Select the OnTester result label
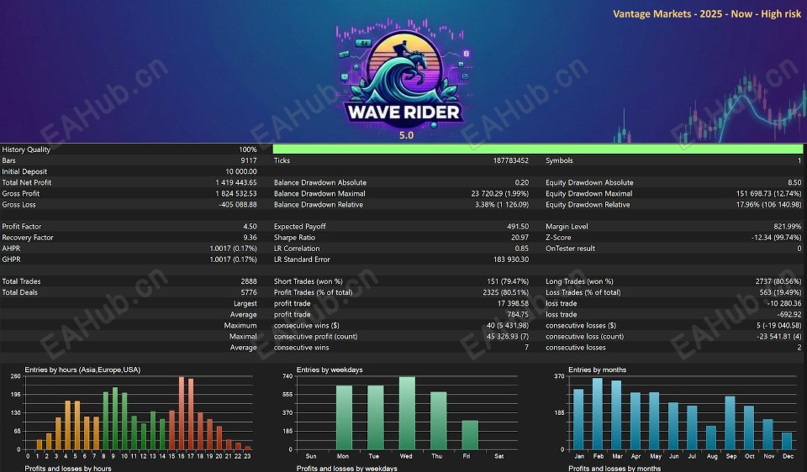 (x=570, y=249)
